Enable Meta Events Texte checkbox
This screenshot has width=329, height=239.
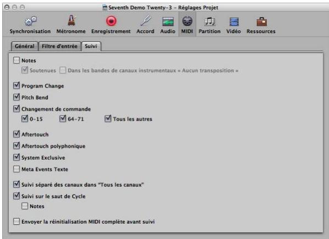[x=17, y=169]
